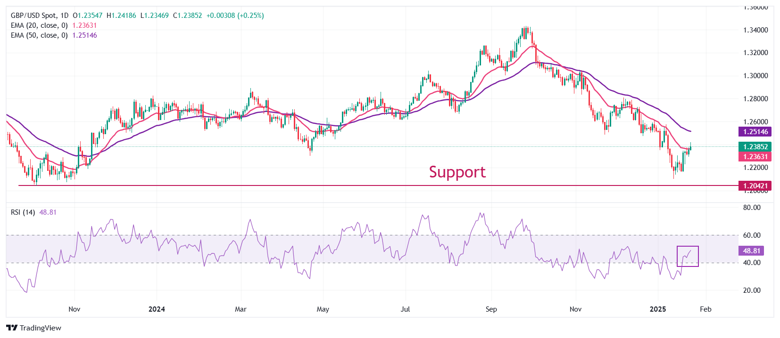The width and height of the screenshot is (780, 338).
Task: Click the 2024 label on time axis
Action: tap(157, 309)
